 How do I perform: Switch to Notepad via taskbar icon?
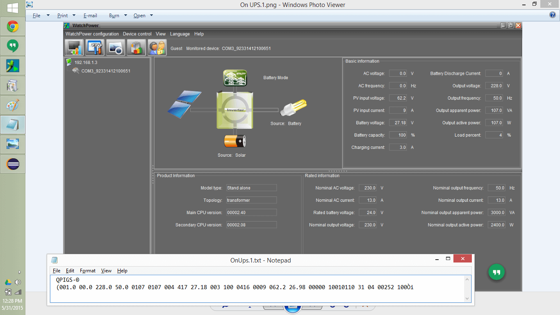click(12, 125)
